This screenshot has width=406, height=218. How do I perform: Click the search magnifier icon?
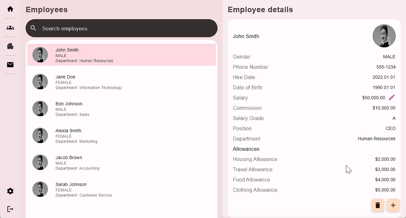point(33,28)
